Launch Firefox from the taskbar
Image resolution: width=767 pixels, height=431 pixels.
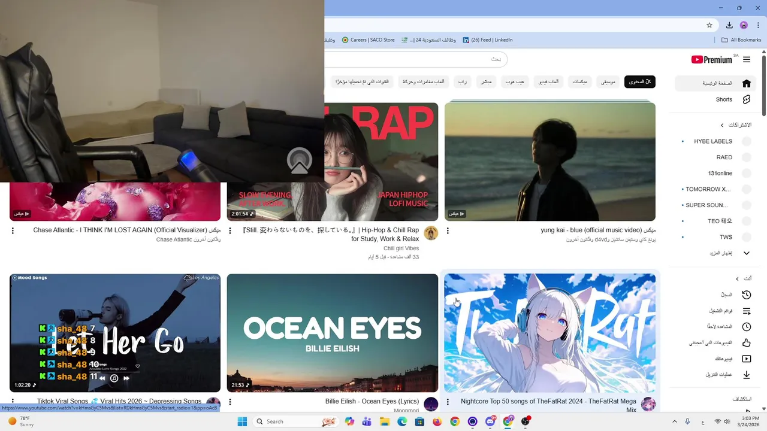click(437, 421)
